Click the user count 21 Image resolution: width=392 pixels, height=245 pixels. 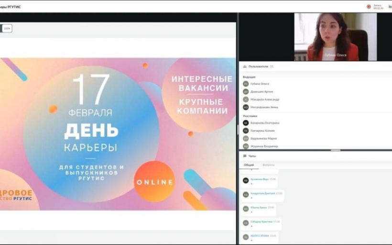pyautogui.click(x=272, y=67)
